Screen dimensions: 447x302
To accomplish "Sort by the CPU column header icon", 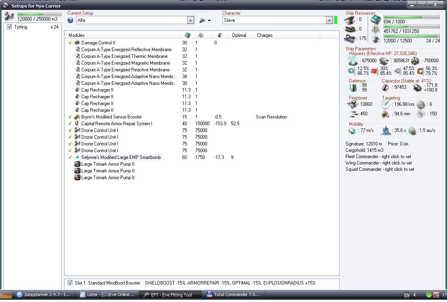I will tap(188, 35).
